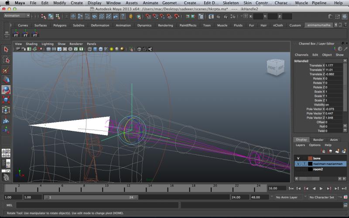Toggle visibility V of naziman:nazianman layer
This screenshot has height=218, width=349.
[x=298, y=164]
